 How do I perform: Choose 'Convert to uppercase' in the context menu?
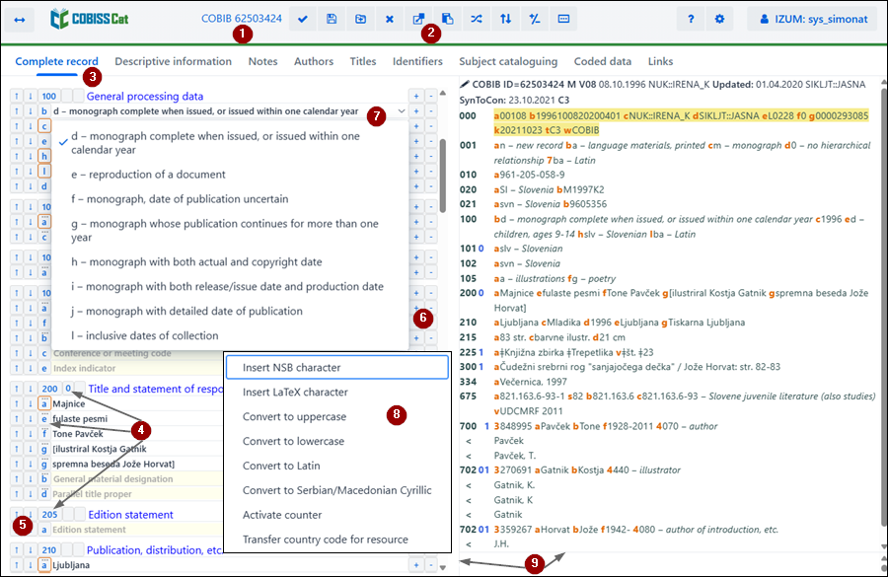click(x=337, y=417)
